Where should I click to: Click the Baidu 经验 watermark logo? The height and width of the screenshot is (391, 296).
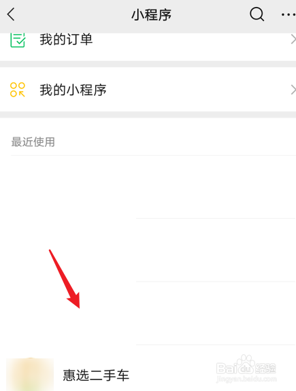coord(246,365)
